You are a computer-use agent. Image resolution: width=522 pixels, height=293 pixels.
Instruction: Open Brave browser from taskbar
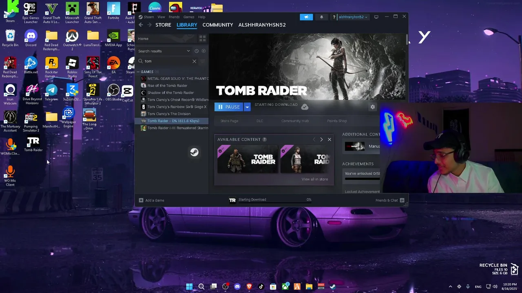pyautogui.click(x=249, y=286)
